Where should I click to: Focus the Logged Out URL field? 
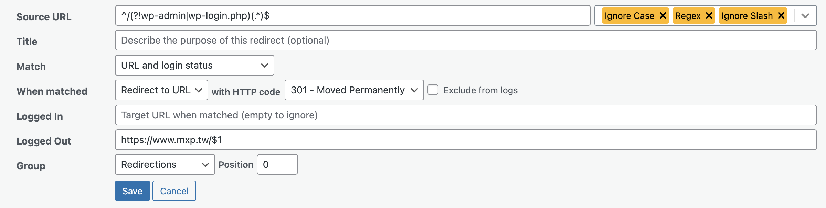(466, 140)
